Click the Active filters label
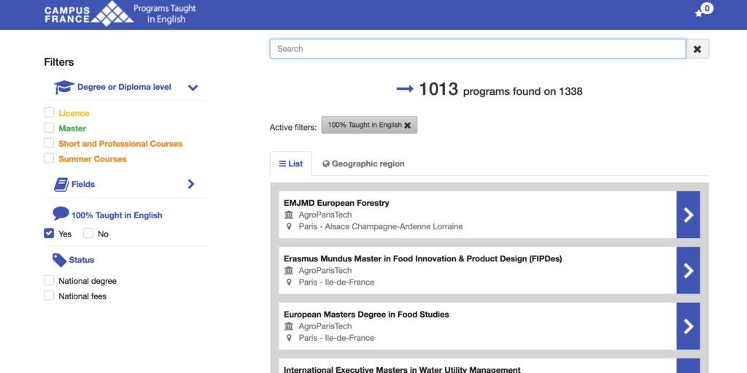This screenshot has width=747, height=373. click(293, 127)
